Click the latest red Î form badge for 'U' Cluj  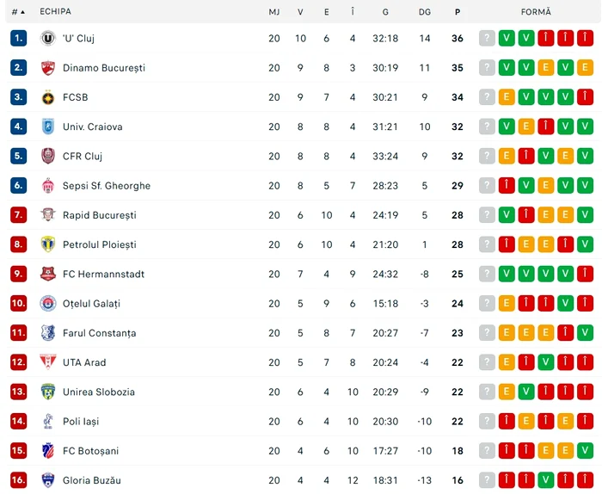[x=545, y=39]
